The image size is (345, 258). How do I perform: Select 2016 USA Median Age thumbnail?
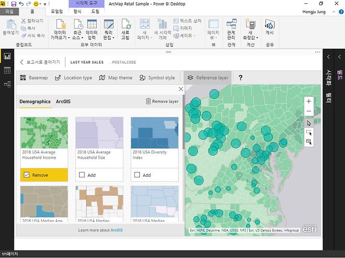[44, 202]
